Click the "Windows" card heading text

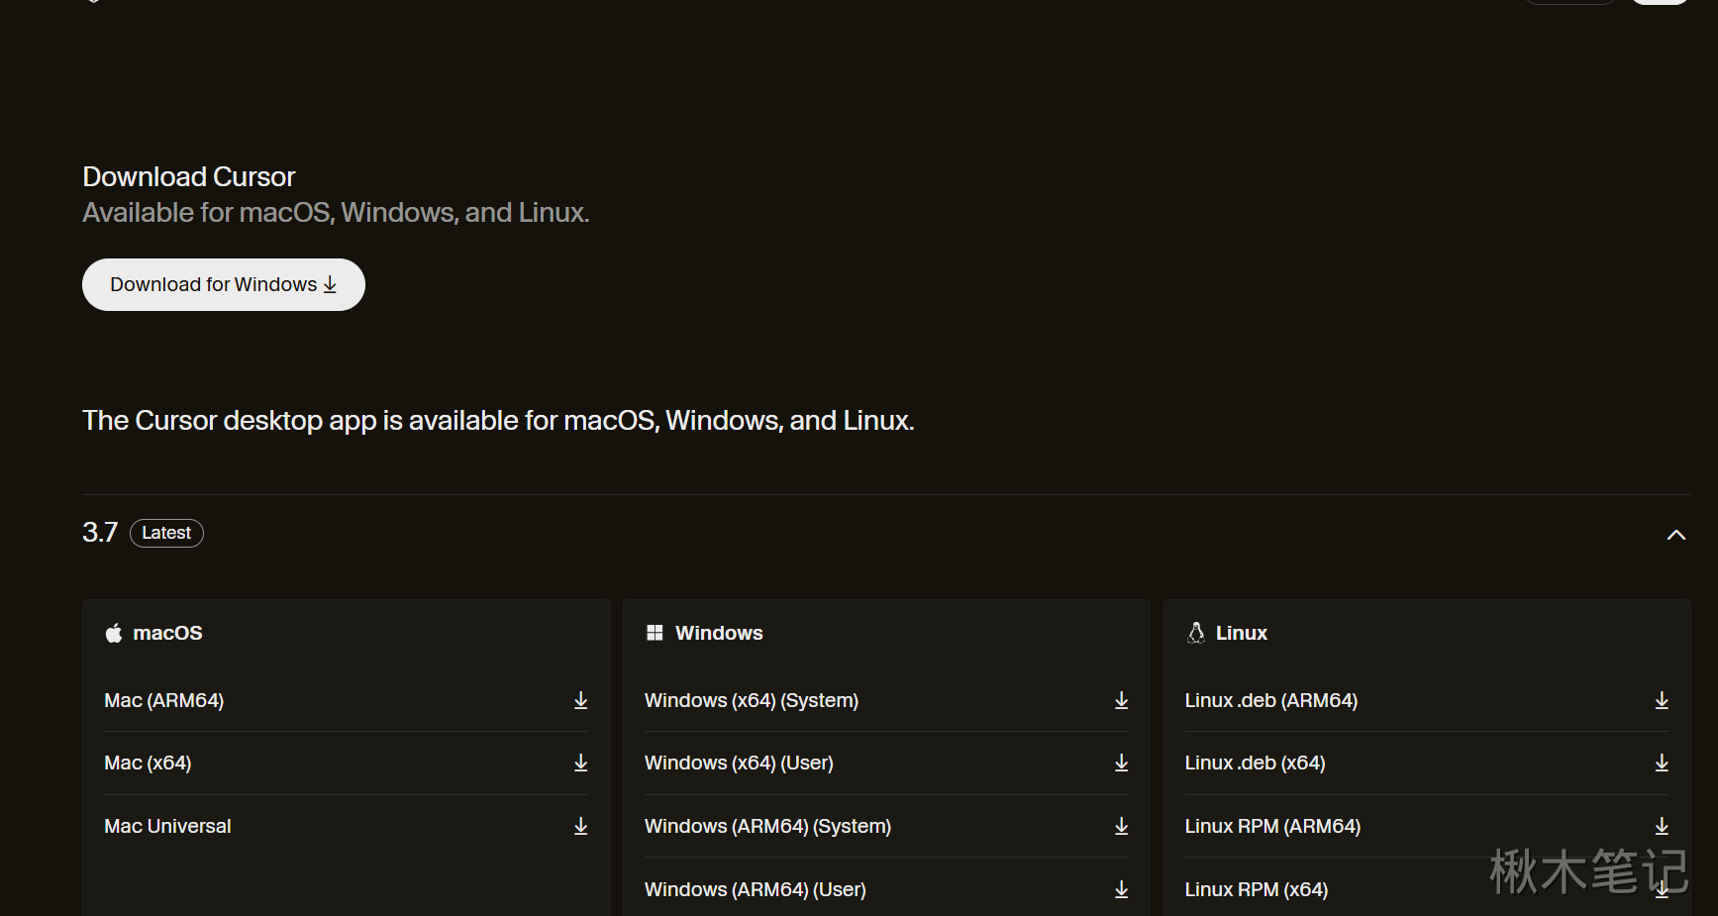pyautogui.click(x=719, y=634)
